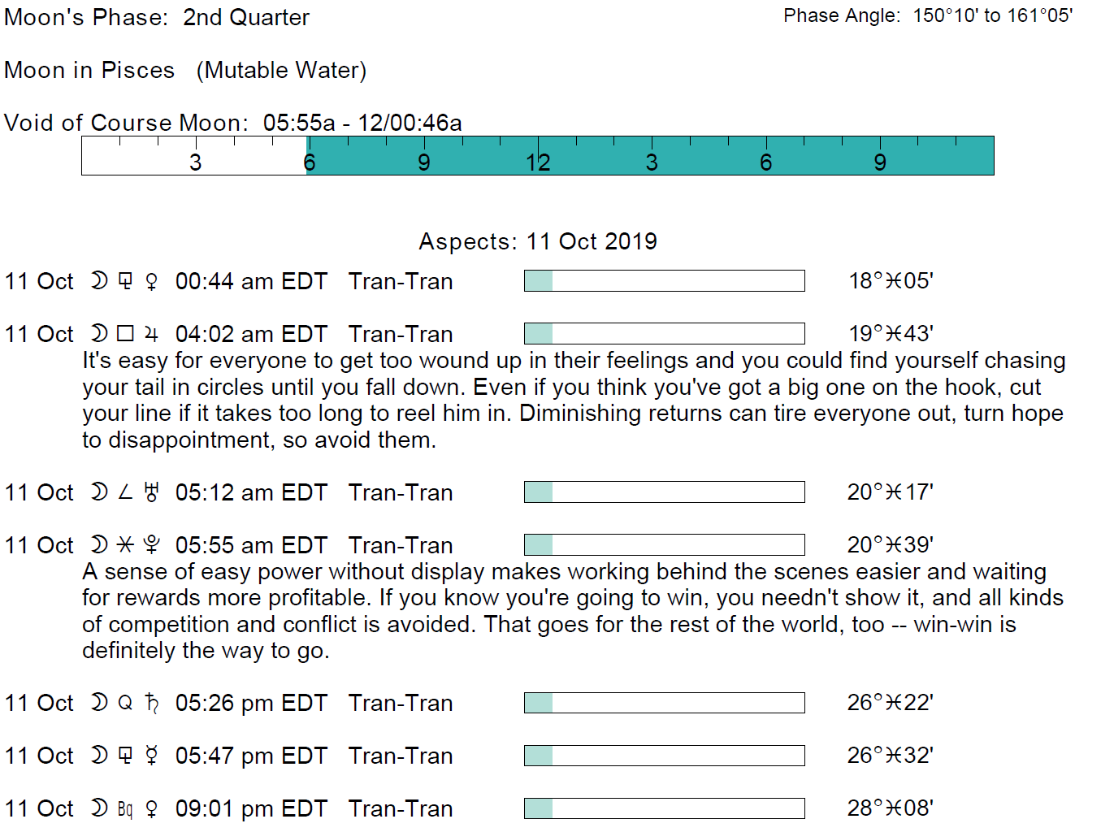
Task: Click the white unshaded portion of the timeline bar
Action: pyautogui.click(x=193, y=156)
